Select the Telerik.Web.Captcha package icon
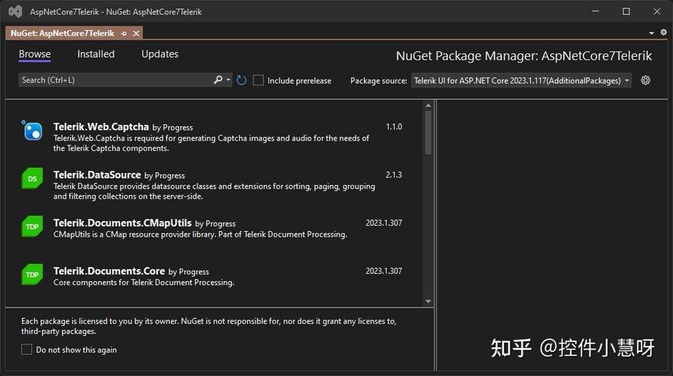Image resolution: width=673 pixels, height=376 pixels. (x=32, y=131)
